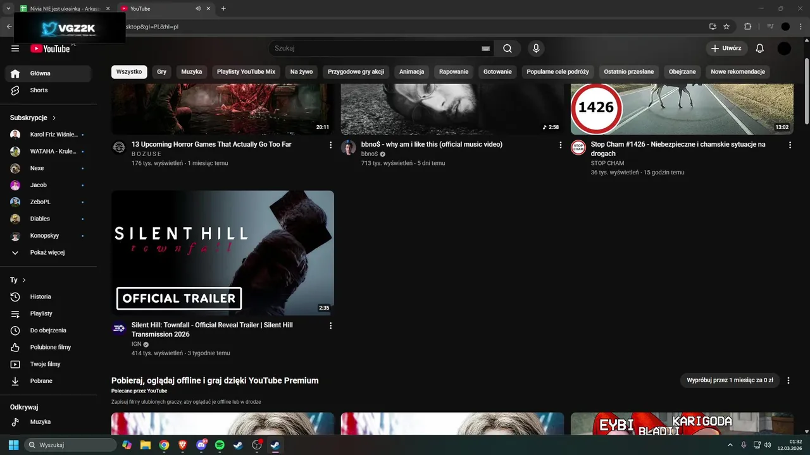The height and width of the screenshot is (455, 810).
Task: Select the Gry filter chip
Action: (x=161, y=72)
